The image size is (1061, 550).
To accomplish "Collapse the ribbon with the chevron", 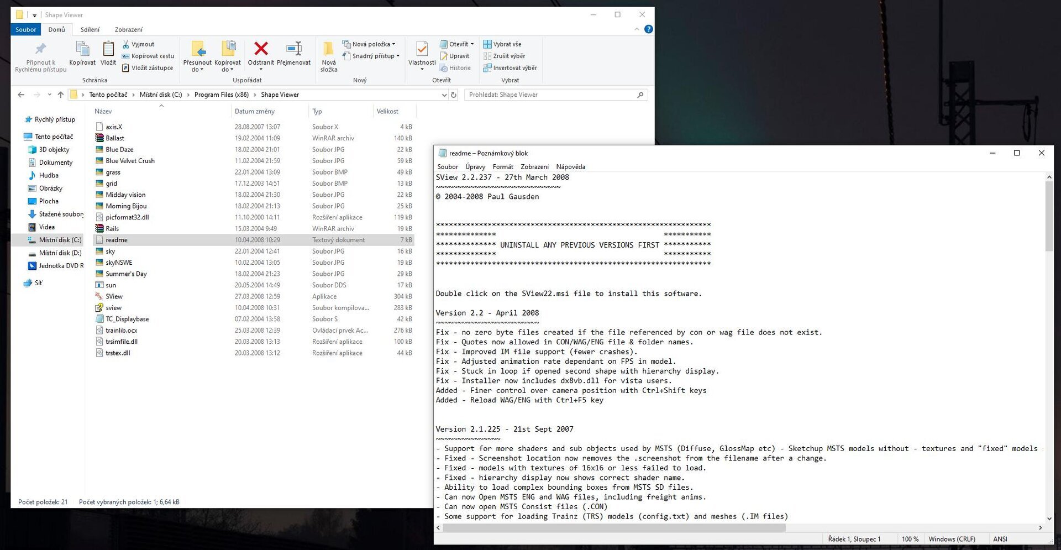I will coord(637,29).
